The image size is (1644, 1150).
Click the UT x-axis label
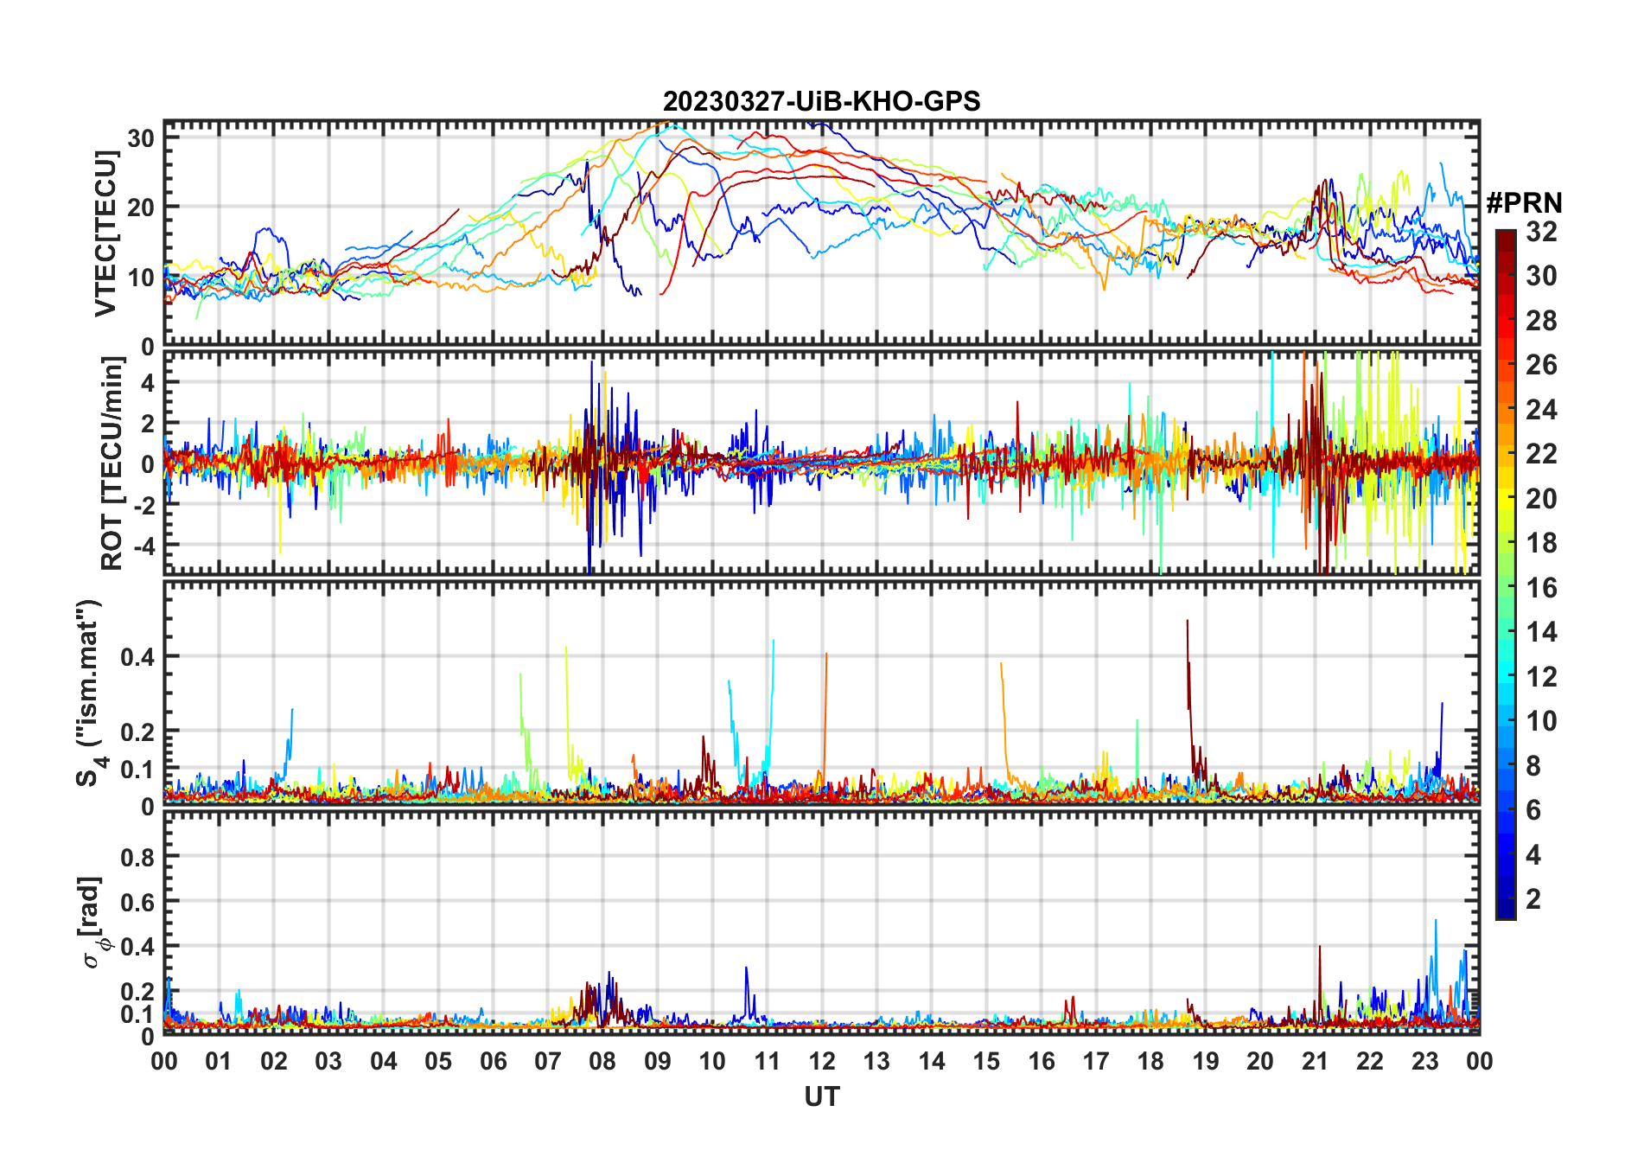[x=821, y=1096]
